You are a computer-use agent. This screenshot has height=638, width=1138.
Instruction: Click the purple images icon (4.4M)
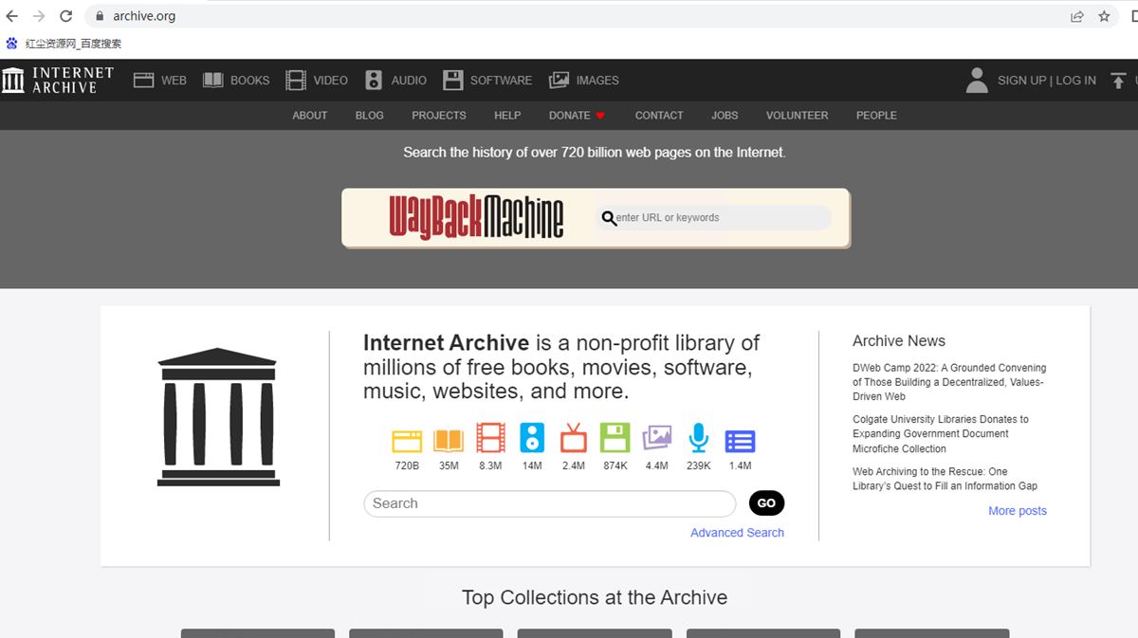656,438
